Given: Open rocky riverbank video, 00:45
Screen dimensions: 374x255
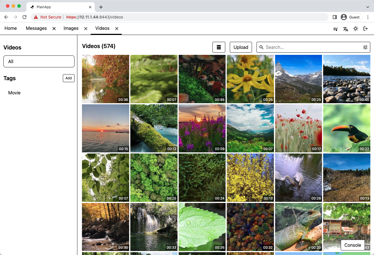Looking at the screenshot, I should [x=347, y=79].
